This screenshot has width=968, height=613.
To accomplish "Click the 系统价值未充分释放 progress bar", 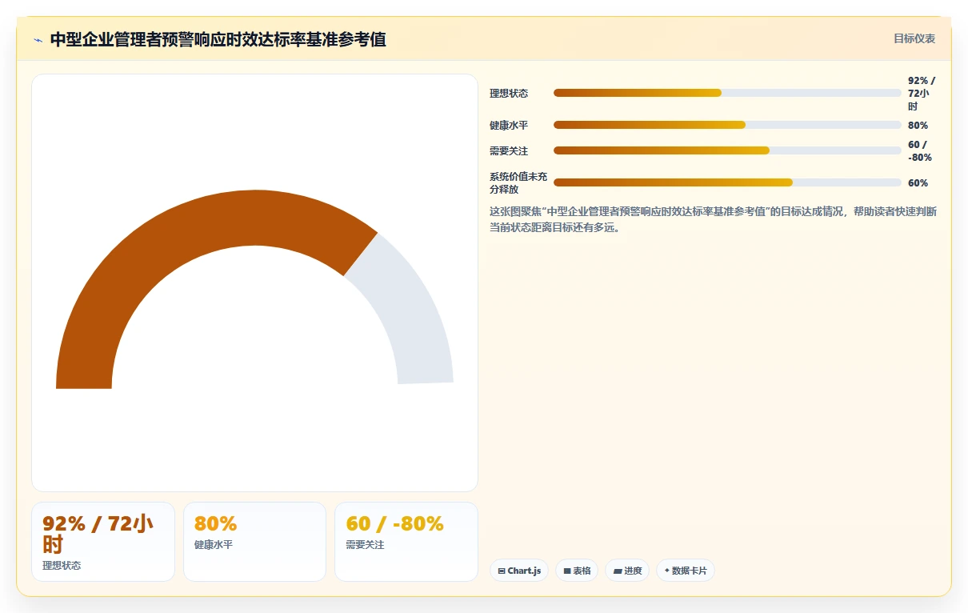I will 727,182.
